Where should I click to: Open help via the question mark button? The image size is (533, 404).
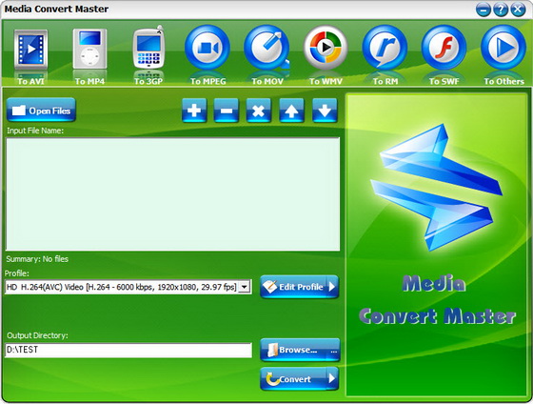[x=501, y=10]
